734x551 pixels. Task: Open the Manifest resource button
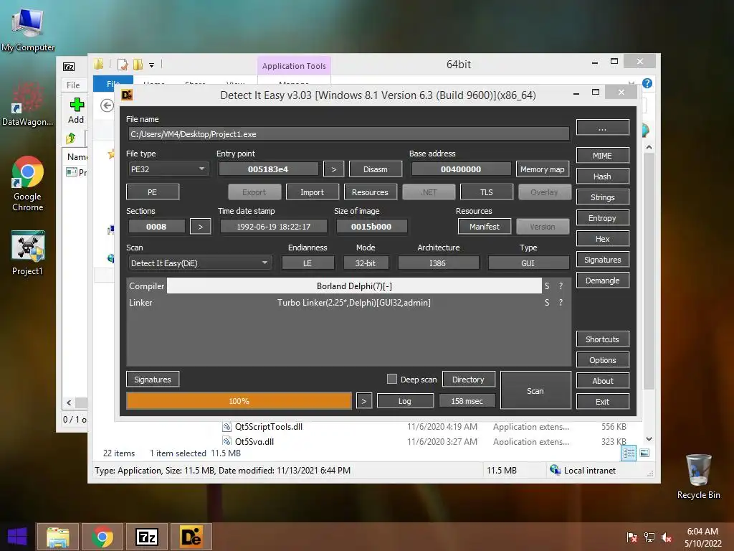pyautogui.click(x=485, y=227)
